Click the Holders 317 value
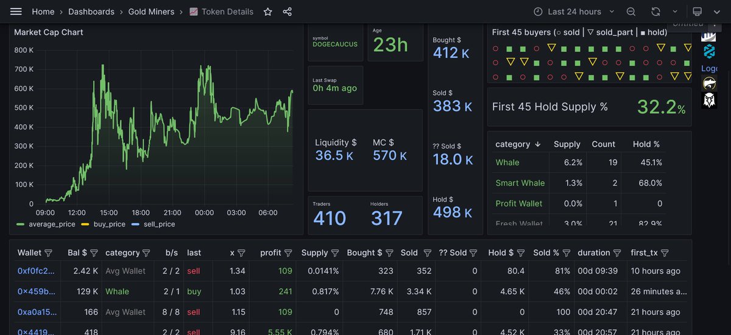The width and height of the screenshot is (731, 335). click(387, 218)
